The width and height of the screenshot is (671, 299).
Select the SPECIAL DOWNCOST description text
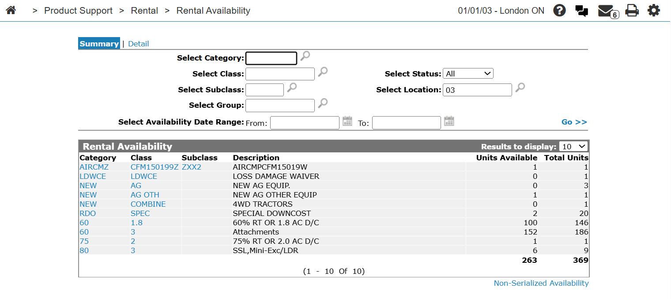(x=272, y=213)
